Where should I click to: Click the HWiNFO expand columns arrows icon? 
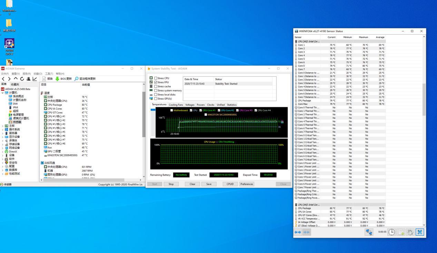pos(298,232)
